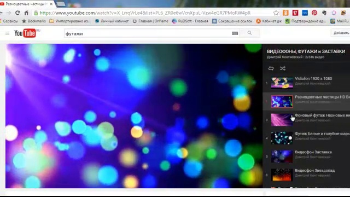The image size is (350, 197).
Task: Click the purple circular extension icon
Action: pos(334,13)
